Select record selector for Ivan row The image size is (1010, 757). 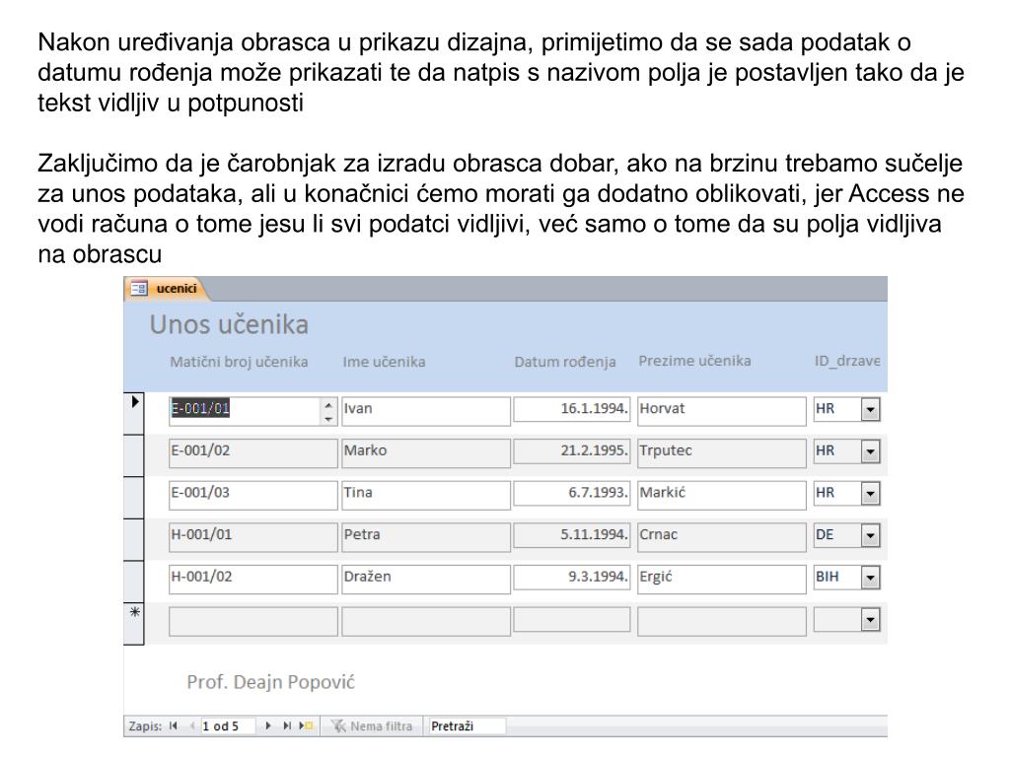coord(134,413)
